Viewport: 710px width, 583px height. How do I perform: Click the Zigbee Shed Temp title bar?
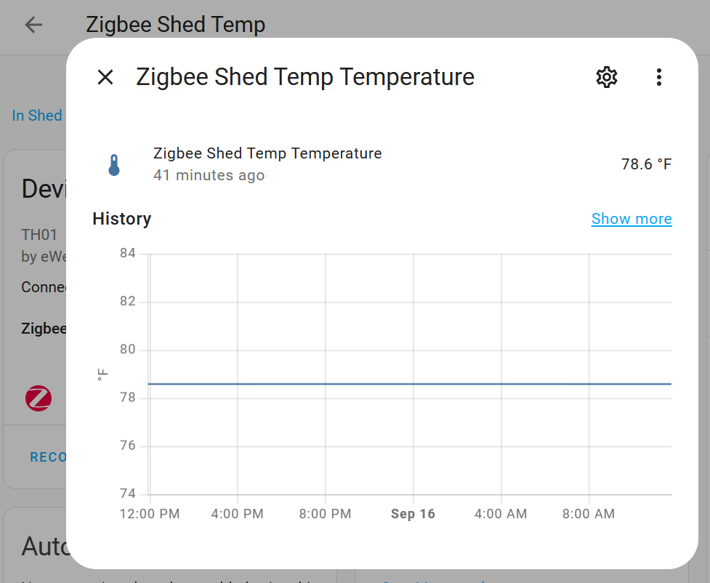click(x=175, y=24)
